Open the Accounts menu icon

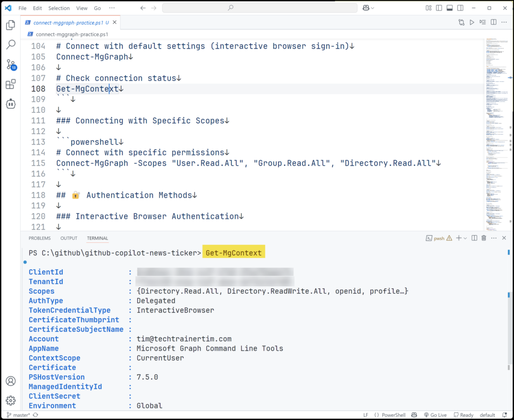(x=11, y=381)
